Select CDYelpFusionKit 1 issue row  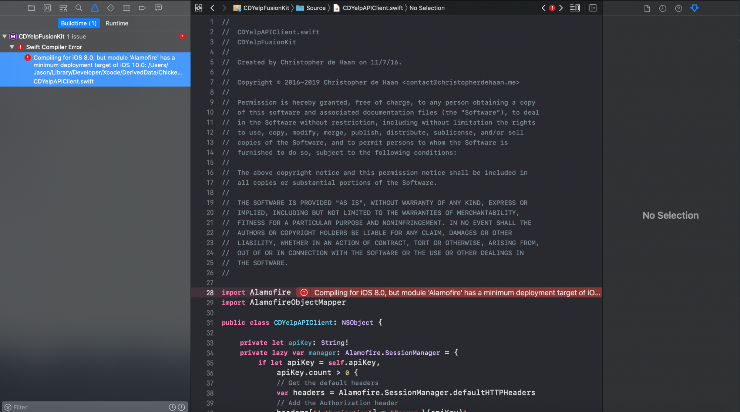[x=95, y=37]
